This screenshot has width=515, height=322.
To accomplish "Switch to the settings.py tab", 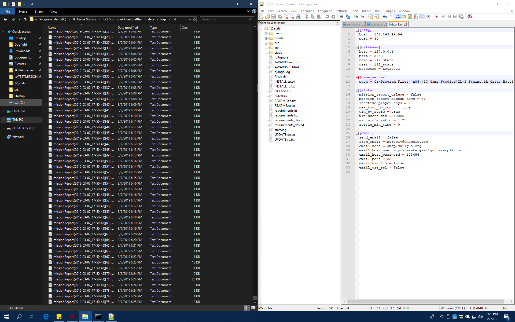I will [353, 24].
